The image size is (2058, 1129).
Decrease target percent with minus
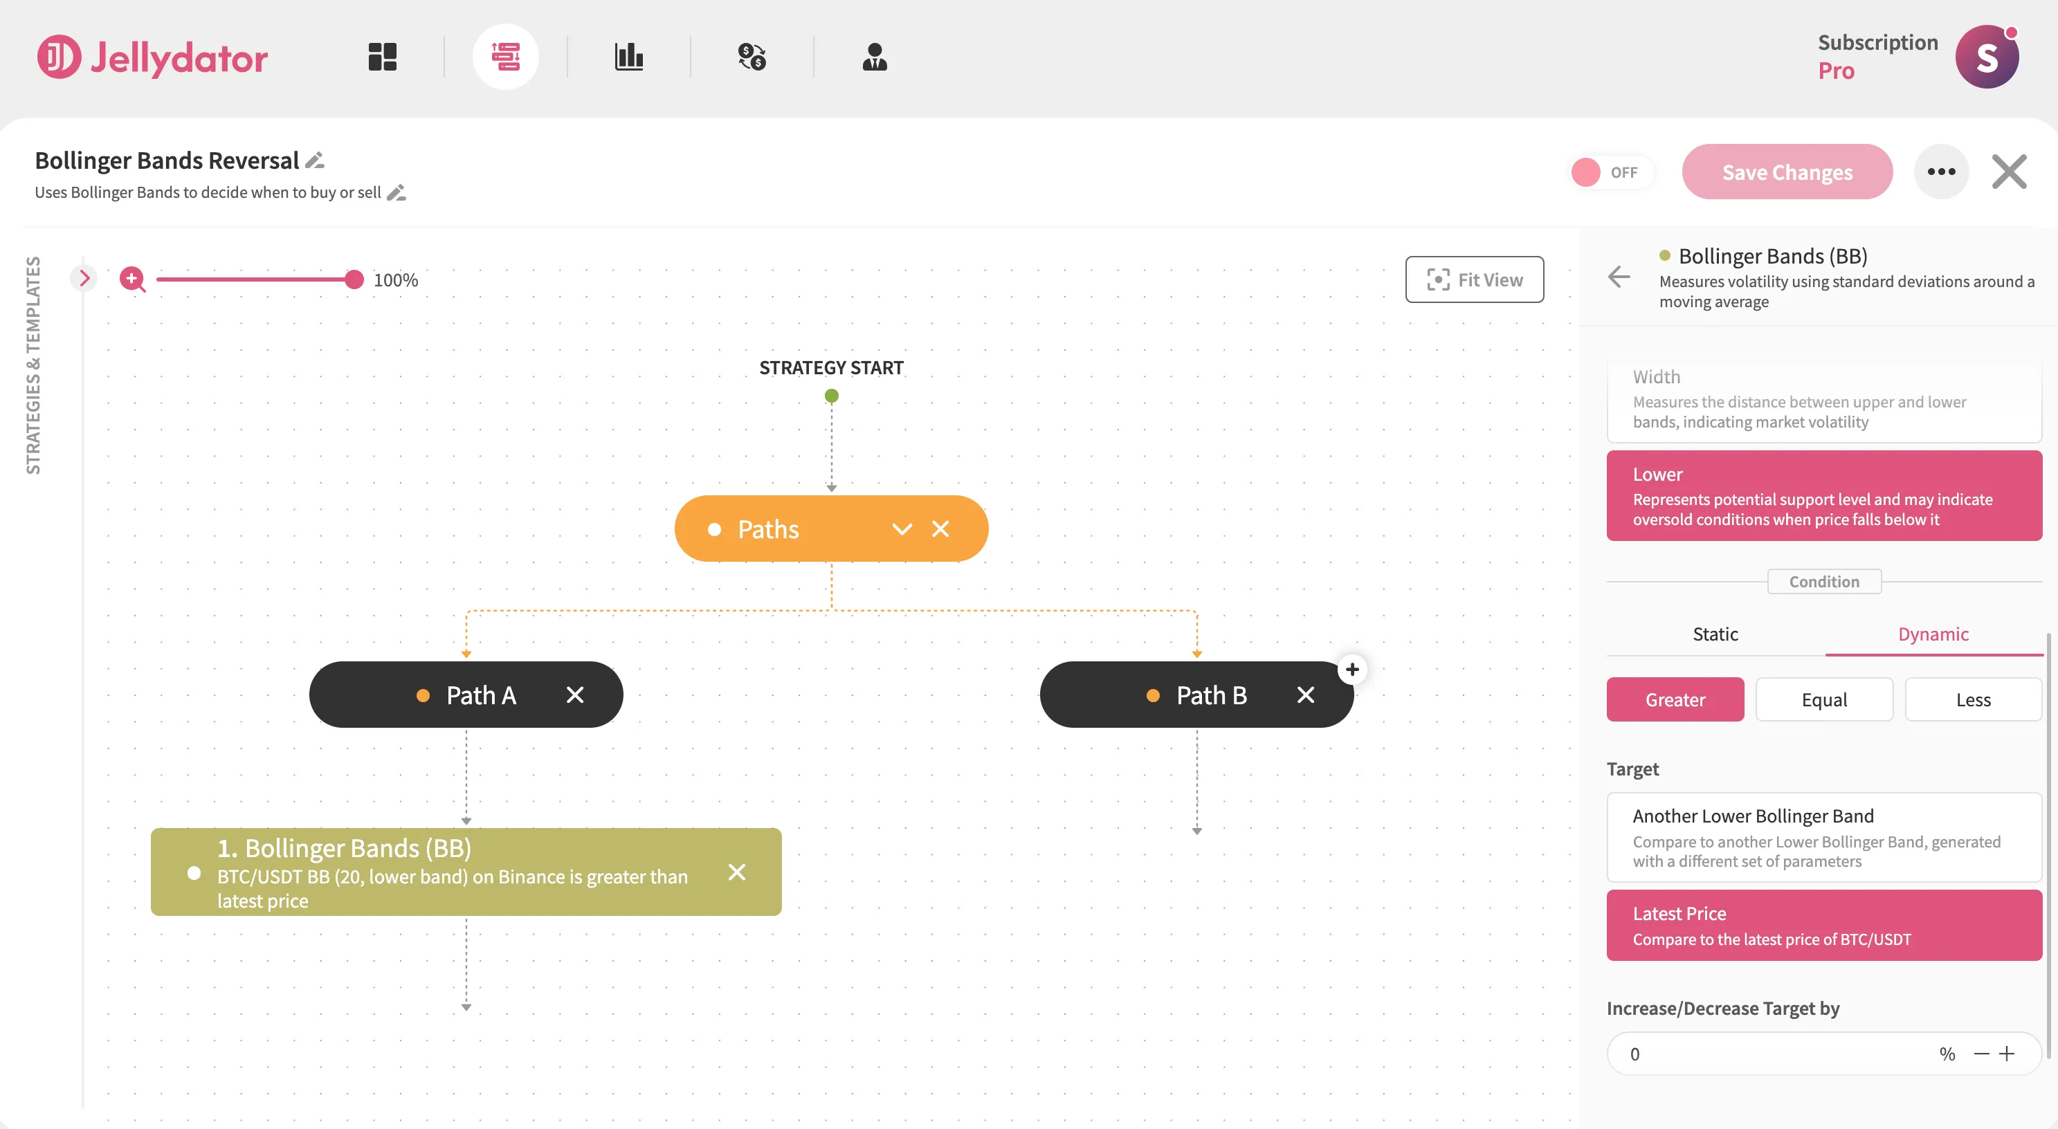[x=1981, y=1054]
